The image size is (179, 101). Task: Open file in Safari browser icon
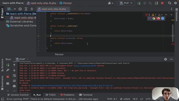[x=162, y=19]
